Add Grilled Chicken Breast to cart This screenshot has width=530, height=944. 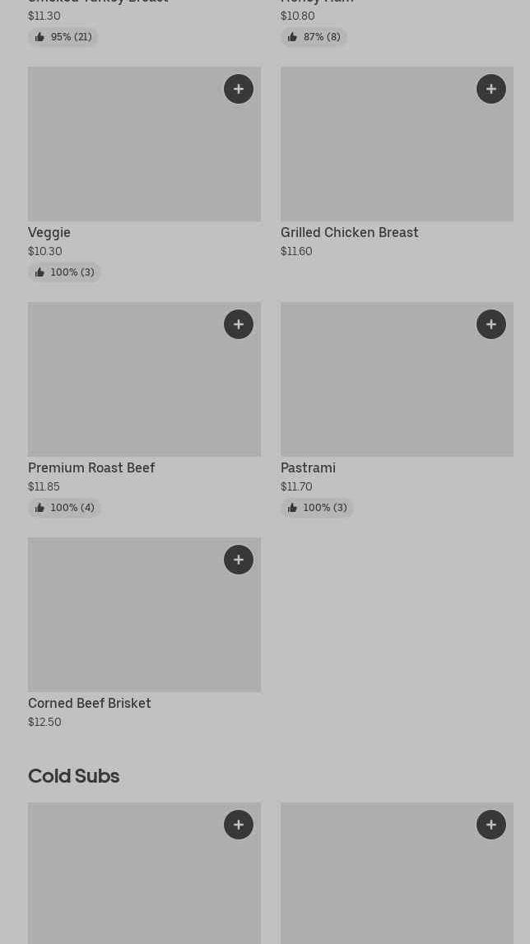point(491,89)
